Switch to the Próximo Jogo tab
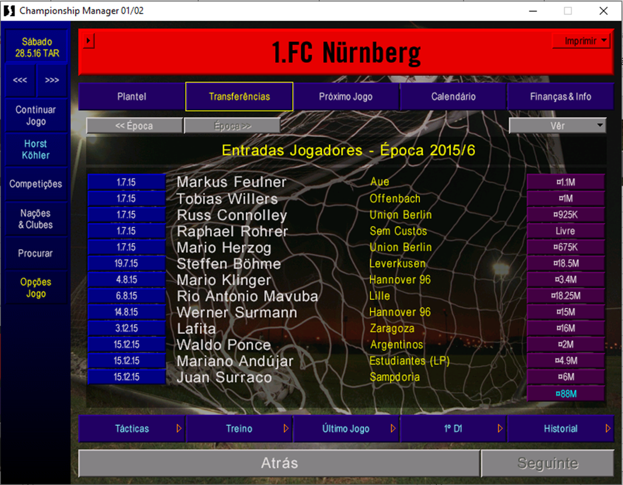Viewport: 623px width, 485px height. [x=346, y=96]
